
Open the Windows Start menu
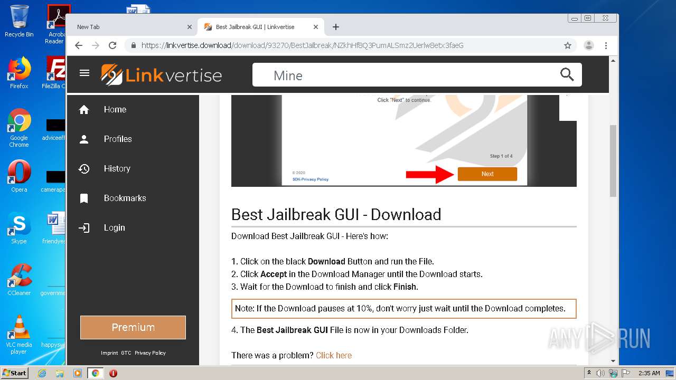(15, 373)
